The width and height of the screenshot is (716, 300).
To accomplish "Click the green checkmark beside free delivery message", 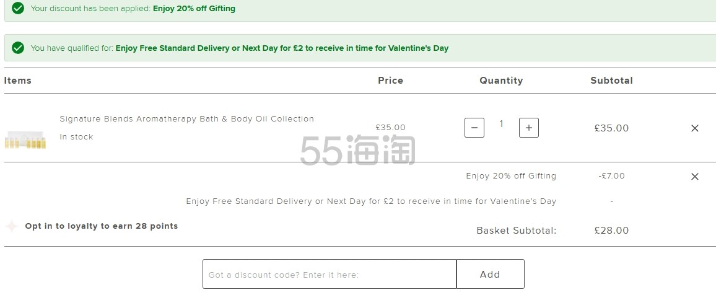I will tap(18, 48).
